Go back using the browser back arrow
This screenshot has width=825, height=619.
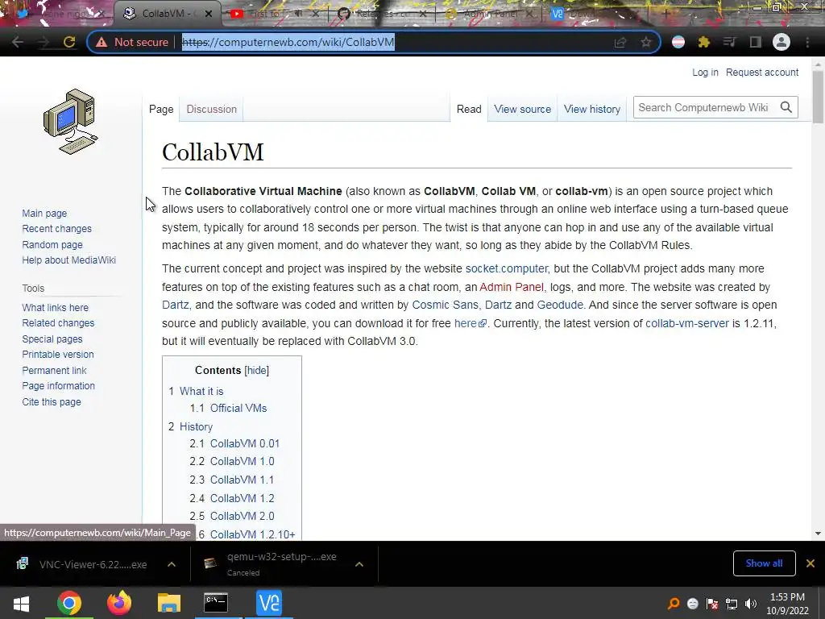(x=18, y=42)
